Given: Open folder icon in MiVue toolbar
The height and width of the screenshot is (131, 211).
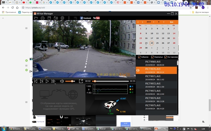Looking at the screenshot, I should pos(36,18).
